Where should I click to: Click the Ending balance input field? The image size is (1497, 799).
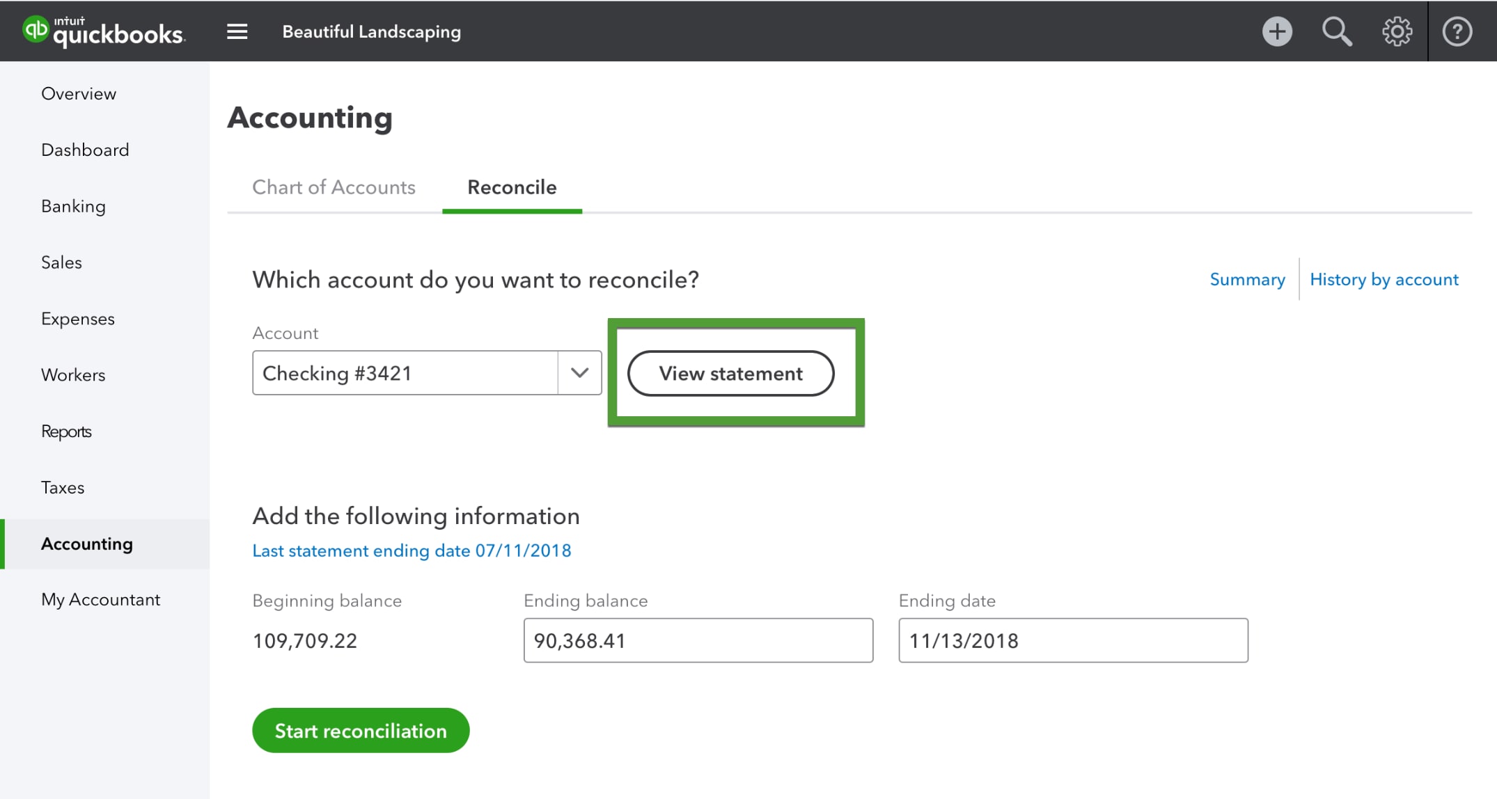click(700, 640)
